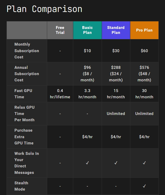Click the 0.4 hr/lifetime Free Trial cell
Screen dimensions: 165x195
tap(60, 94)
